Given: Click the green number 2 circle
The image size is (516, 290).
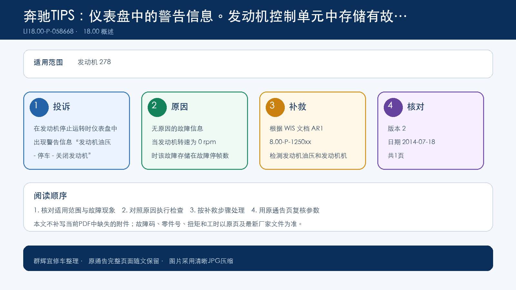Looking at the screenshot, I should pos(157,107).
